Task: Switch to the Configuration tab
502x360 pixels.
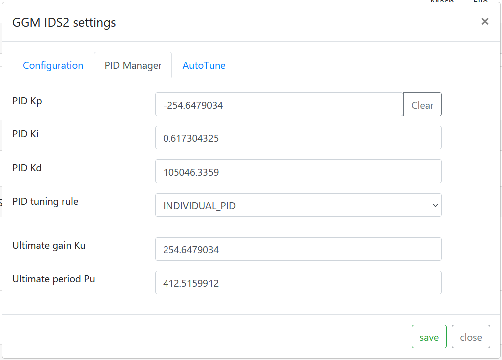Action: pos(53,65)
